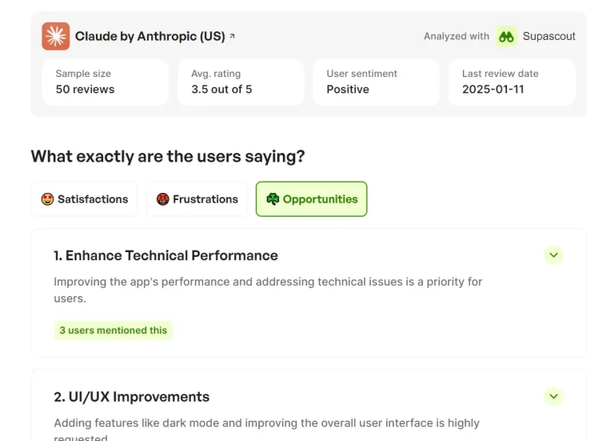
Task: Click the 3 users mentioned this badge
Action: [x=114, y=331]
